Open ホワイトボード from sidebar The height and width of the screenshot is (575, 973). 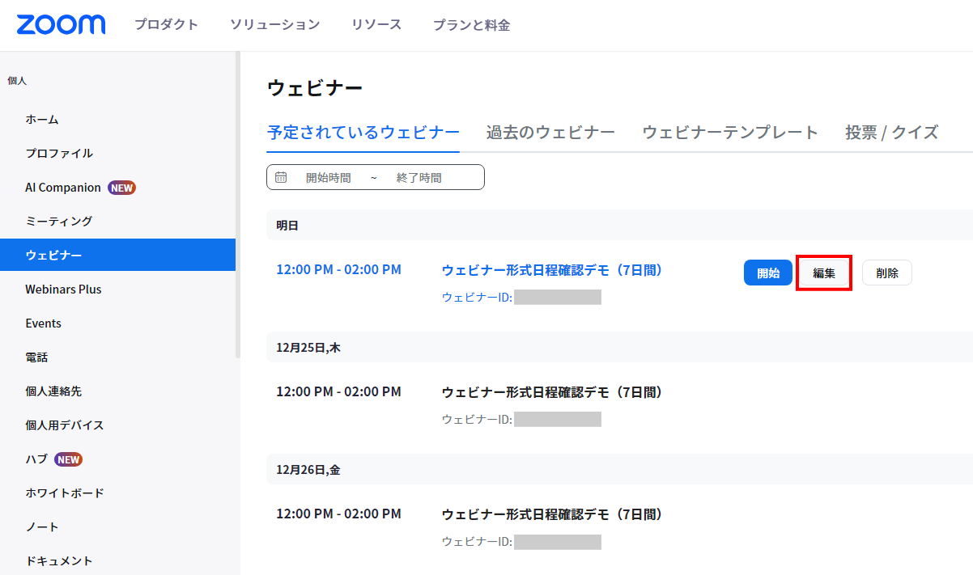pyautogui.click(x=65, y=493)
